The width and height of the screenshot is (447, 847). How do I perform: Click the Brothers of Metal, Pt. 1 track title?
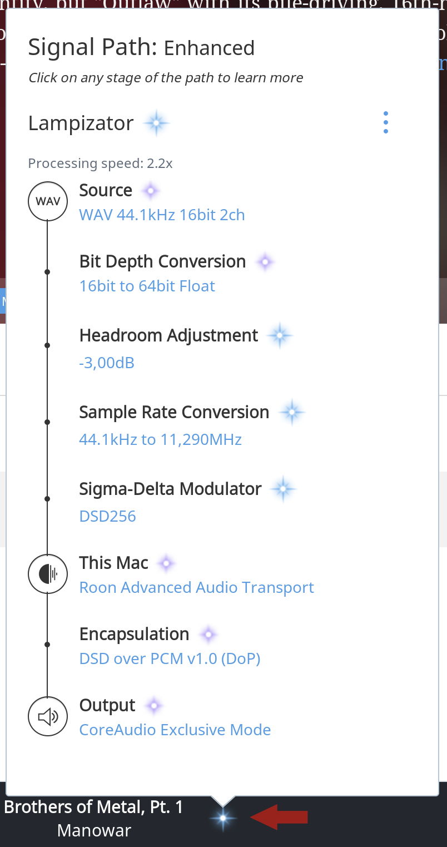pyautogui.click(x=93, y=807)
